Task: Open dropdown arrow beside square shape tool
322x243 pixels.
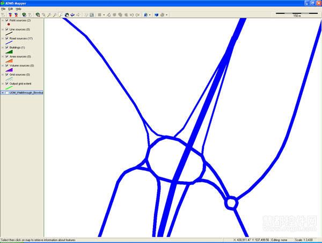Action: pyautogui.click(x=104, y=15)
